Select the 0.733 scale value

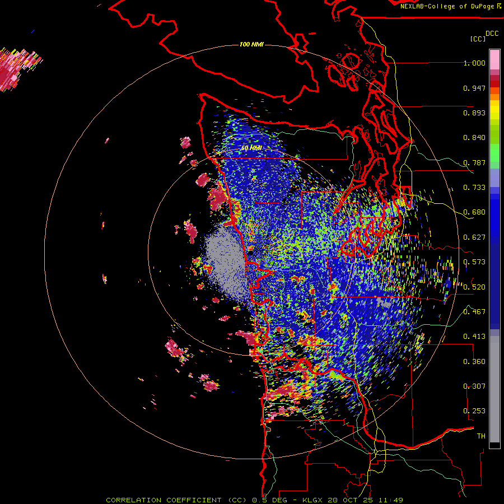(474, 188)
